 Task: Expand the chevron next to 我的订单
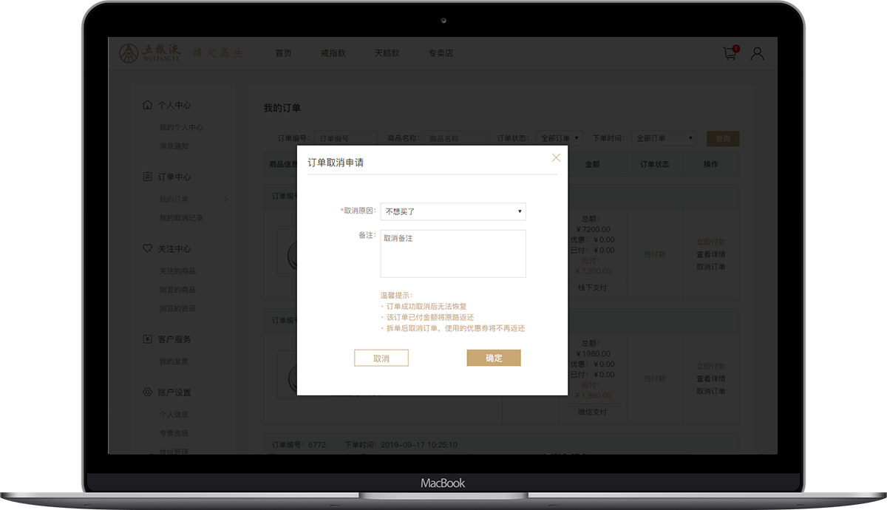click(x=226, y=199)
